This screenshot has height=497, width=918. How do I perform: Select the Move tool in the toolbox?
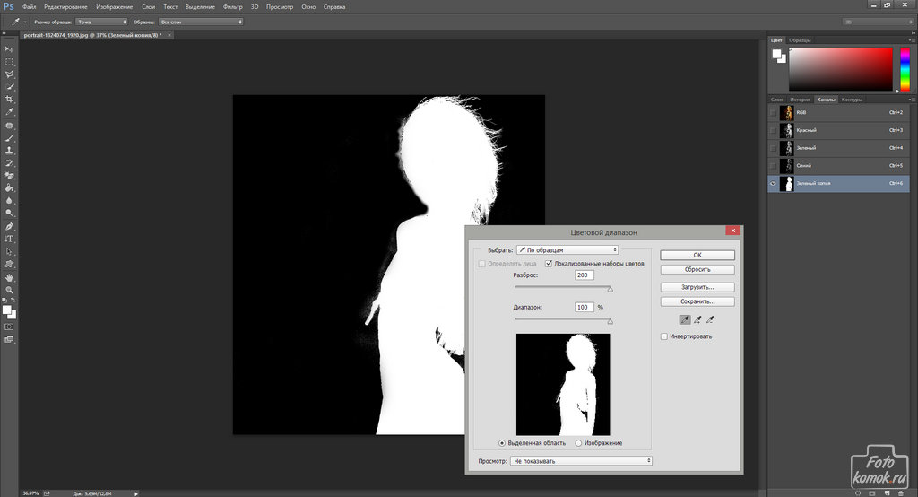tap(9, 49)
